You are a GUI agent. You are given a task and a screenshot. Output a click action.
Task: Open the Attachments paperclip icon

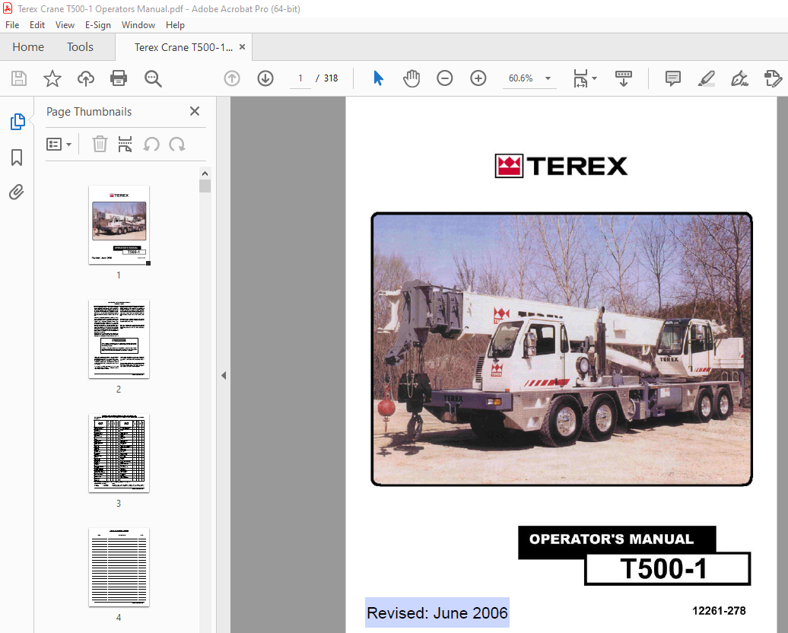tap(17, 192)
